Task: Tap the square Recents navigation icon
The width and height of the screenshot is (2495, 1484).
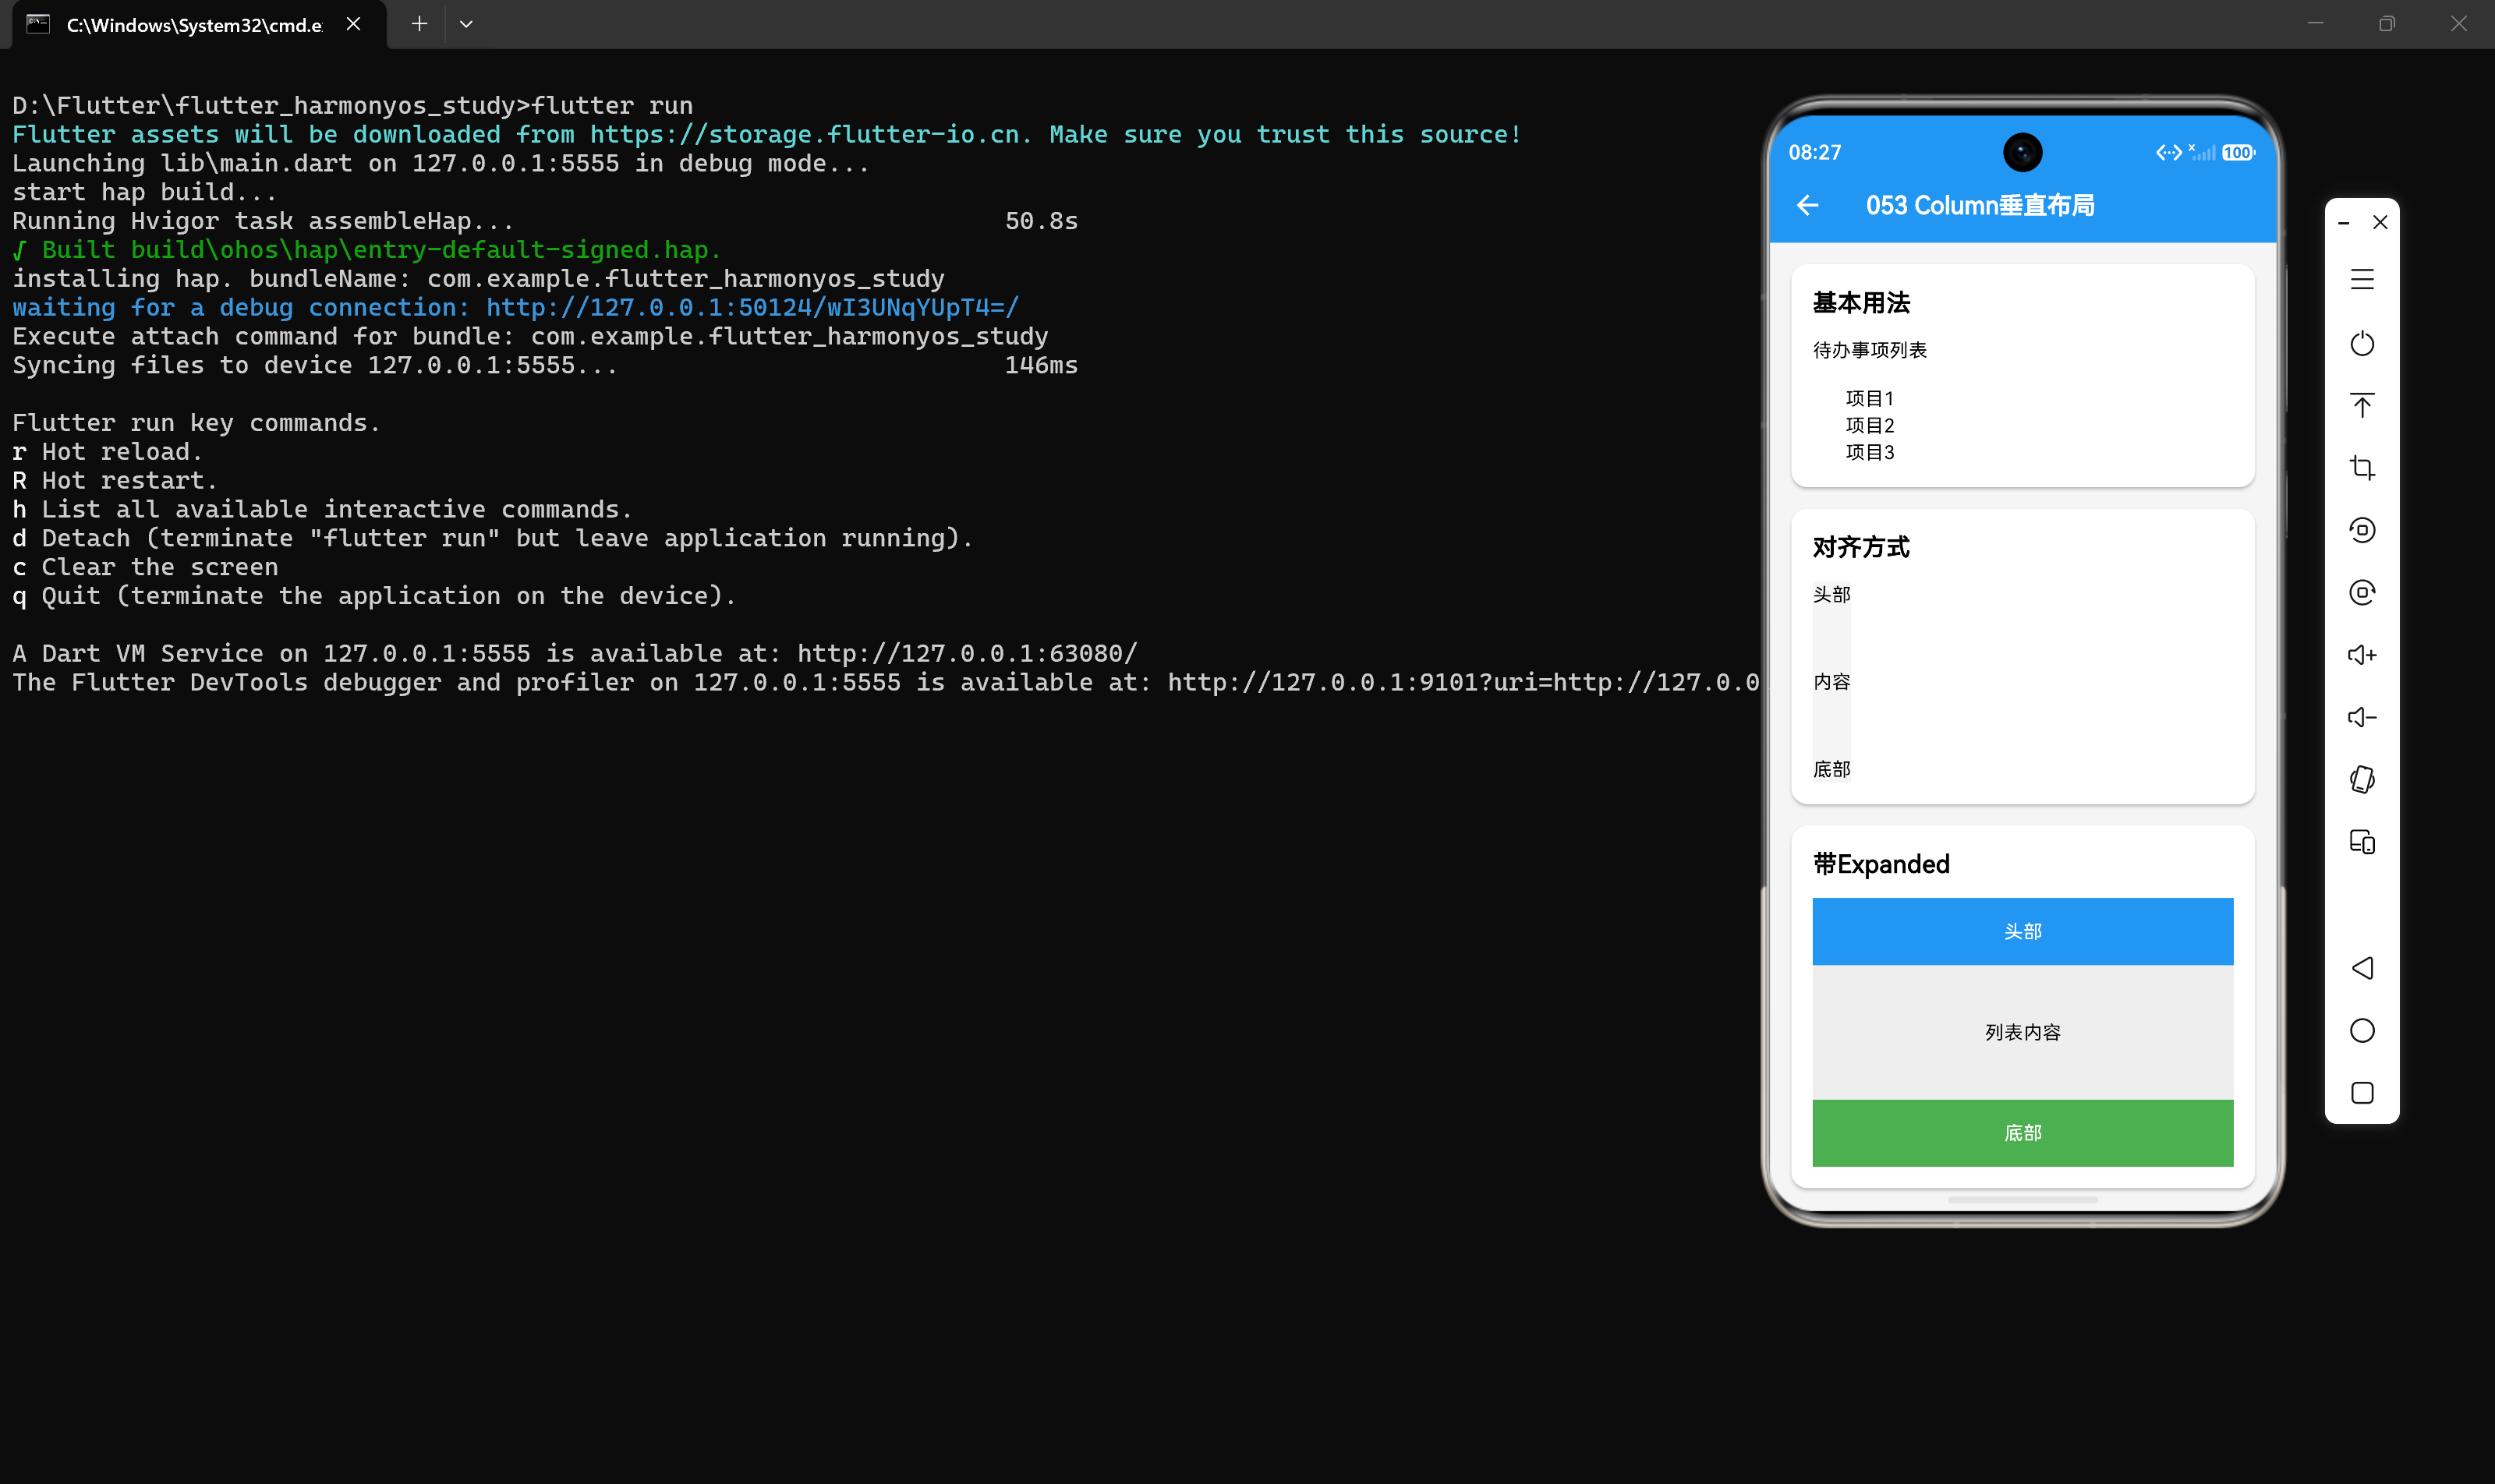Action: [2362, 1093]
